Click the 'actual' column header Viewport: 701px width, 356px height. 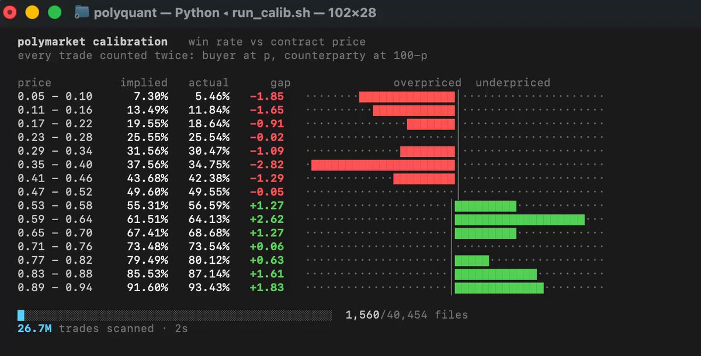[x=209, y=83]
